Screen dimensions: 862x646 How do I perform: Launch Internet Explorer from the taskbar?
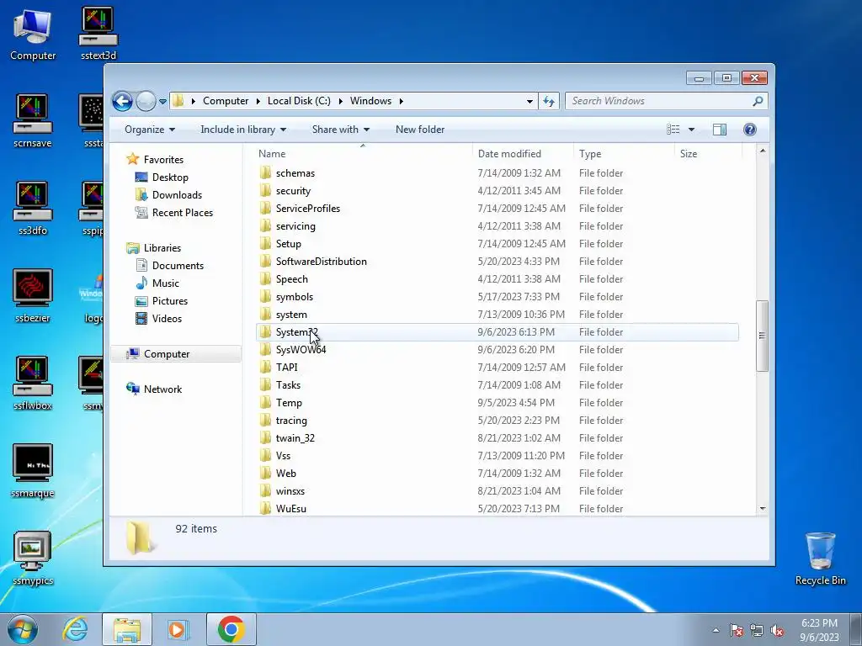click(75, 629)
